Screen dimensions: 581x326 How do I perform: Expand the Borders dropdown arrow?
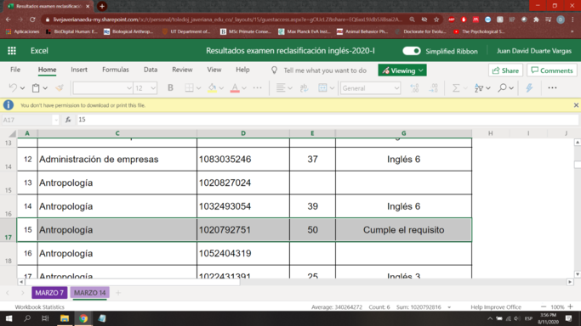tap(198, 88)
